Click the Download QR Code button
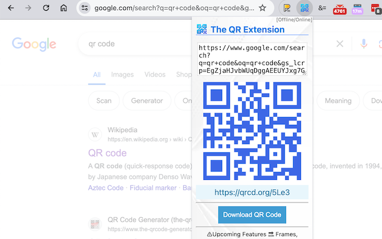 252,215
